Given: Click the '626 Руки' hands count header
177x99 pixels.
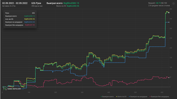Looking at the screenshot, I should [36, 3].
